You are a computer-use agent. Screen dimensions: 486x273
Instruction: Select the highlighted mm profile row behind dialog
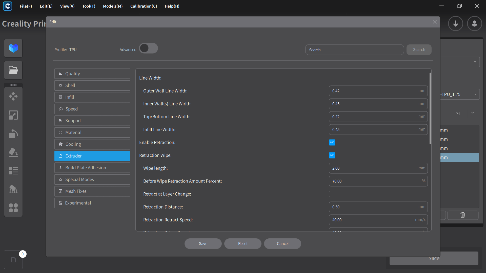tap(459, 157)
